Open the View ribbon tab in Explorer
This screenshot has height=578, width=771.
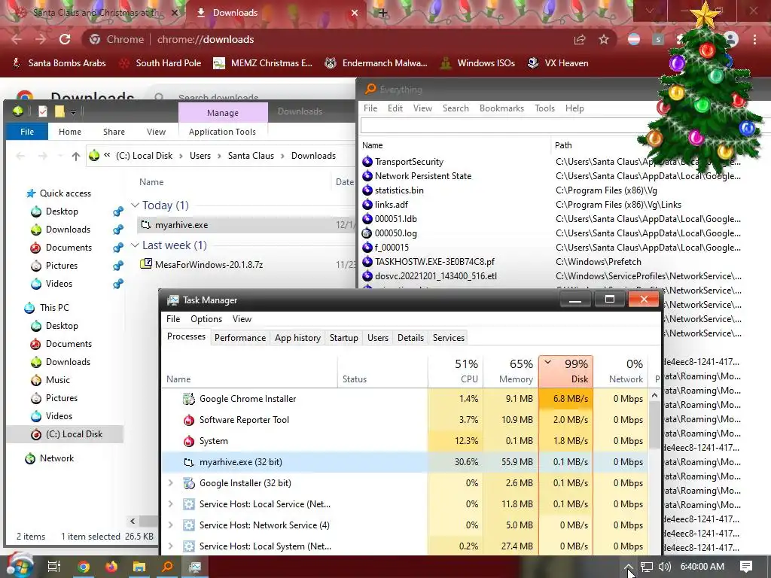pos(156,131)
